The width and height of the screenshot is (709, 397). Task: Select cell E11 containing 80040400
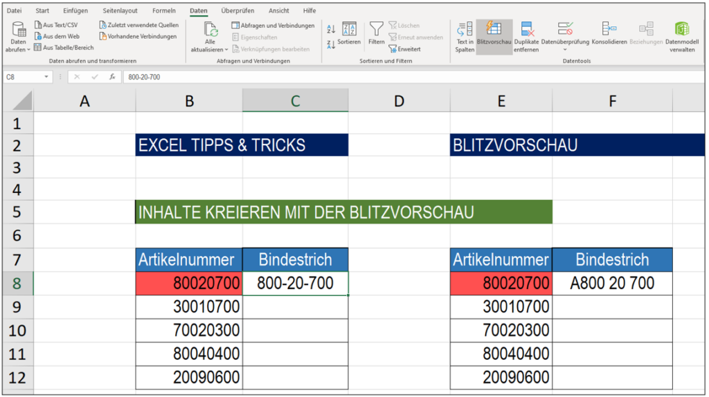(x=501, y=353)
